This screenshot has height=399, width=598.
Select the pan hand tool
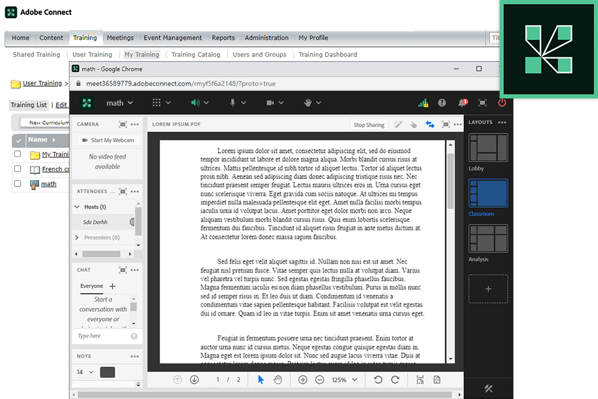pos(278,380)
